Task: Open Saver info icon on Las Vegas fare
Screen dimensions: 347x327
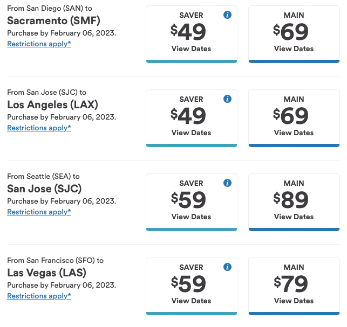Action: [x=227, y=267]
